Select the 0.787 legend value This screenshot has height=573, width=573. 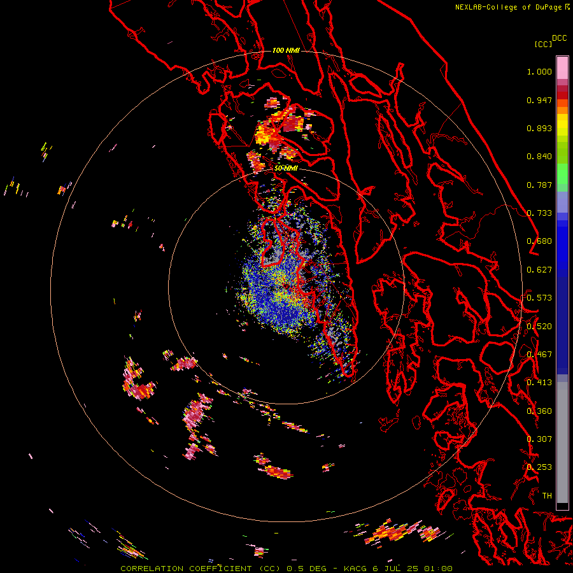(539, 185)
